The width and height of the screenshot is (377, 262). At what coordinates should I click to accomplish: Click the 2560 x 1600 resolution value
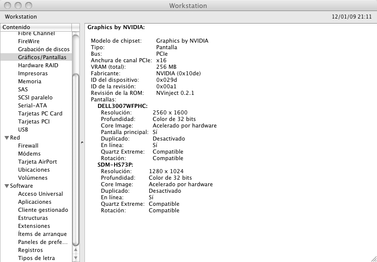[170, 112]
